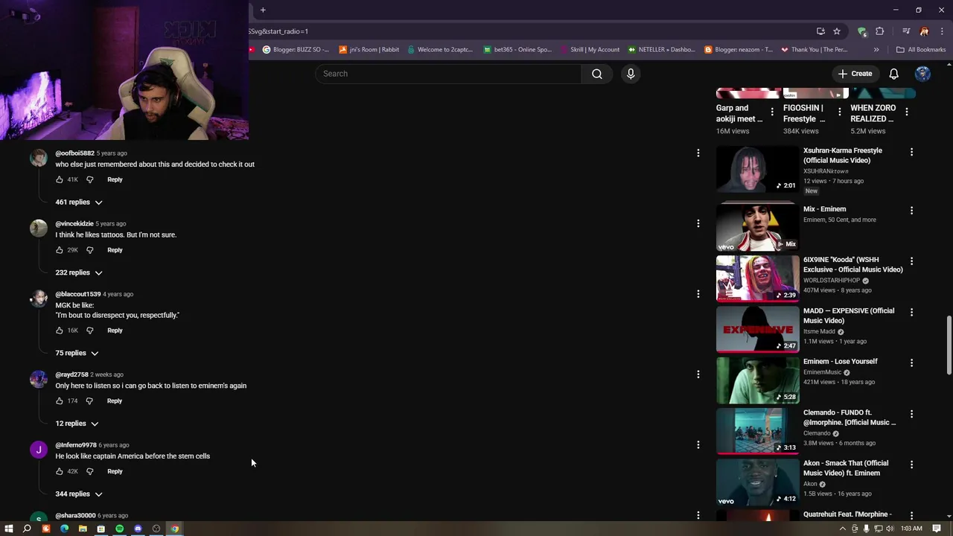
Task: Open options for Akon Smack That video
Action: (x=911, y=465)
